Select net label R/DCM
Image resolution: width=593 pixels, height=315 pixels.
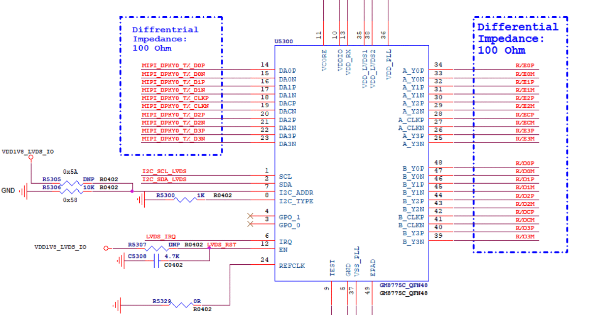pos(525,220)
